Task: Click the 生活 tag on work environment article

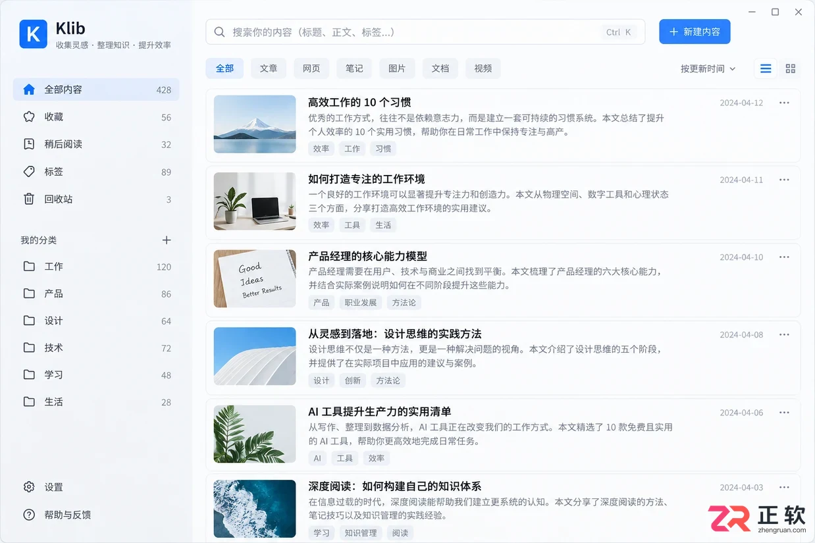Action: tap(383, 225)
